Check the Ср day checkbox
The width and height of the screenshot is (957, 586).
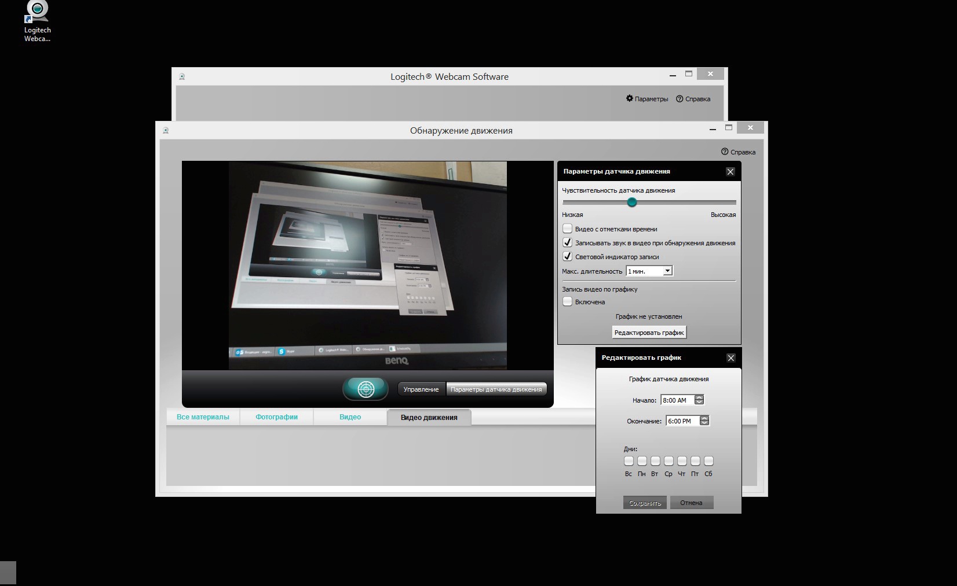pyautogui.click(x=669, y=461)
